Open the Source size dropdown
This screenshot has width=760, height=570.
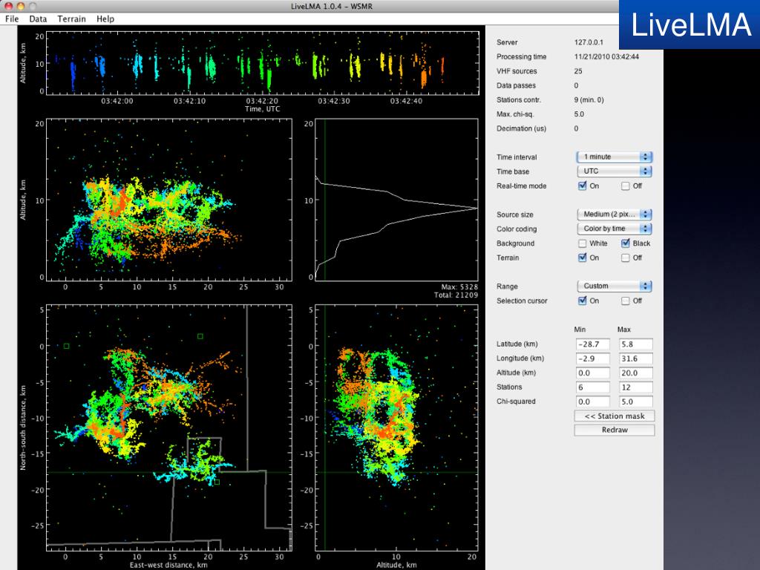(x=615, y=214)
